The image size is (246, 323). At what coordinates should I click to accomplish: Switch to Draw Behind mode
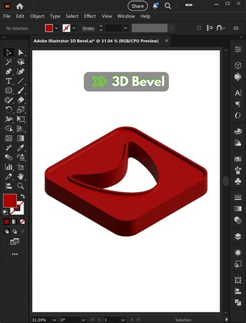point(14,231)
